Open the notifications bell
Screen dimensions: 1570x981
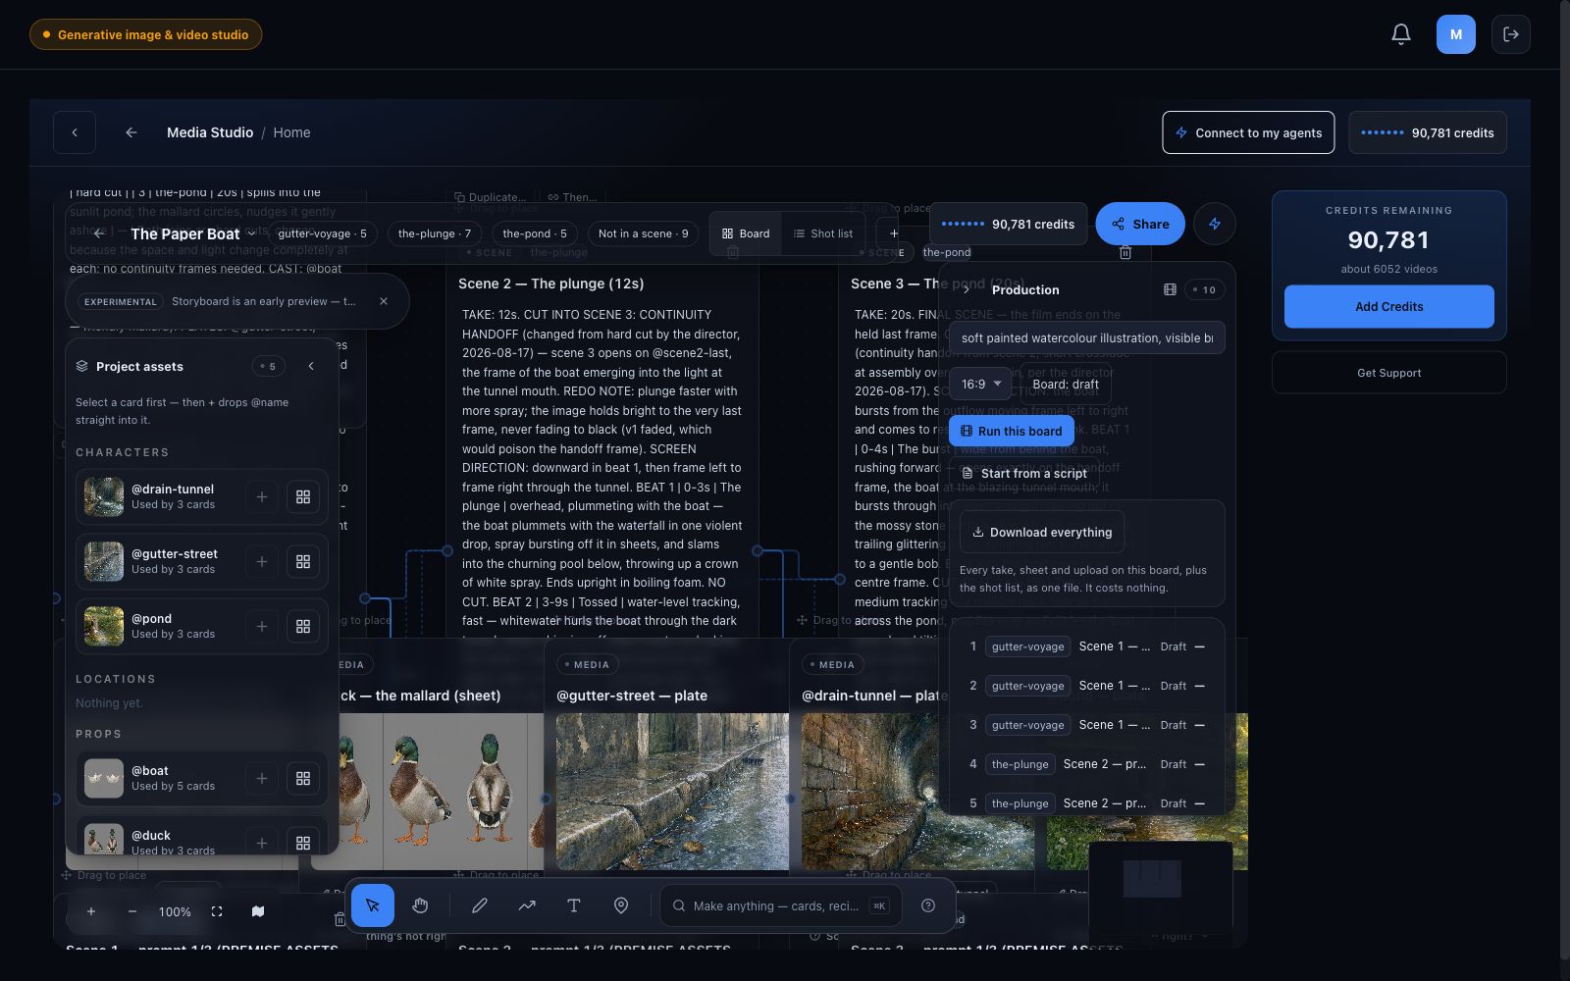[x=1401, y=34]
